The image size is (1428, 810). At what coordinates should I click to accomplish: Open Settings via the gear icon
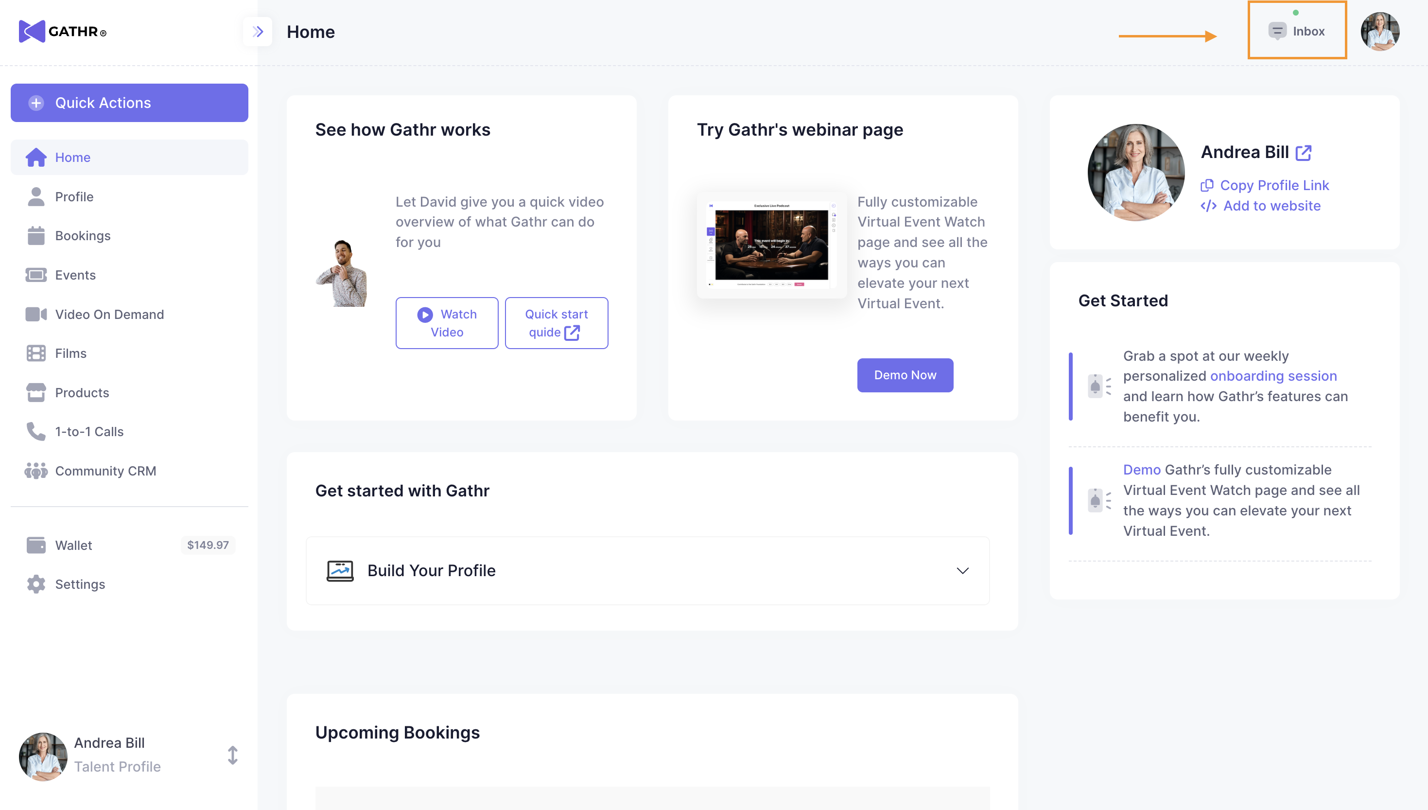click(x=36, y=584)
